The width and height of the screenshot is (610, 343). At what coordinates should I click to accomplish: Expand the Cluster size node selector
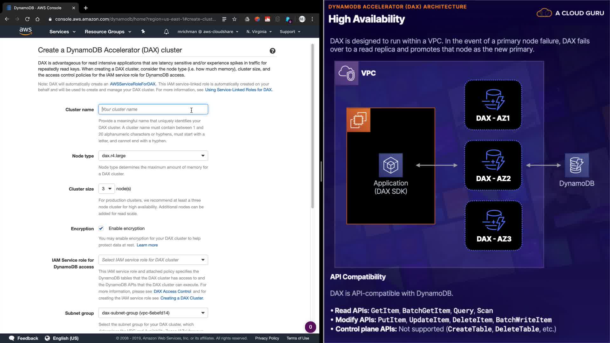(106, 189)
